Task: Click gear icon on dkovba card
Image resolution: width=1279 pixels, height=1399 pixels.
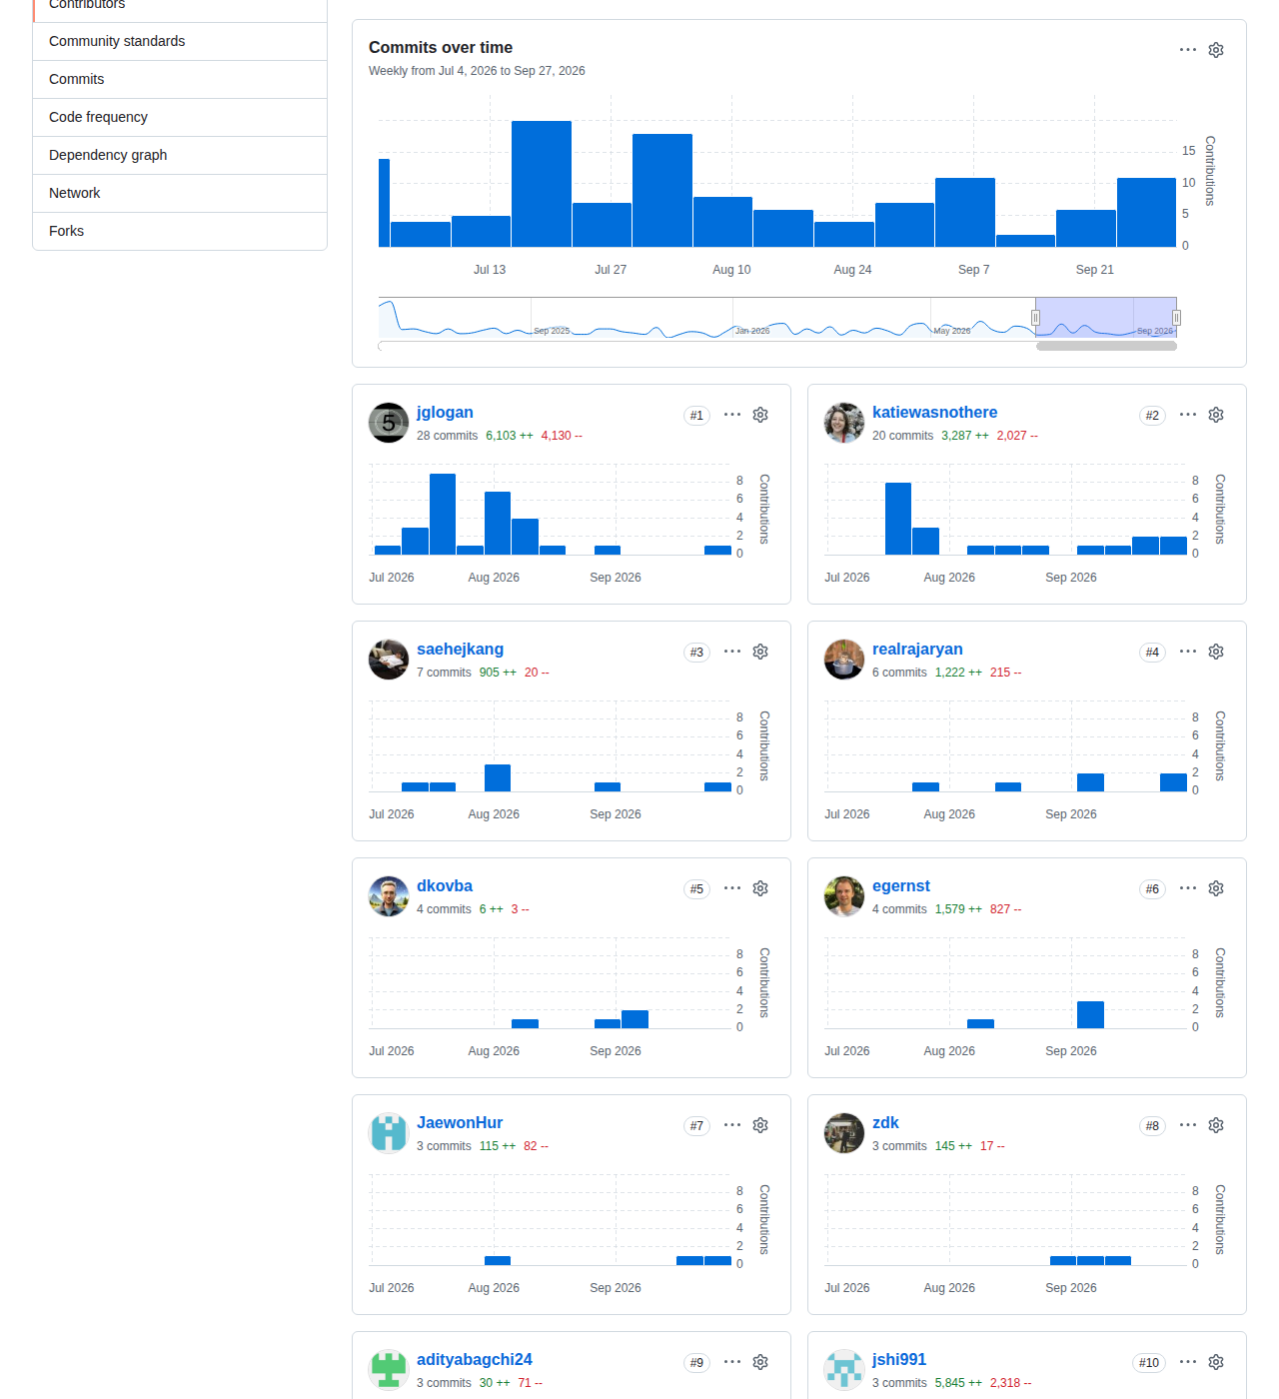Action: point(760,888)
